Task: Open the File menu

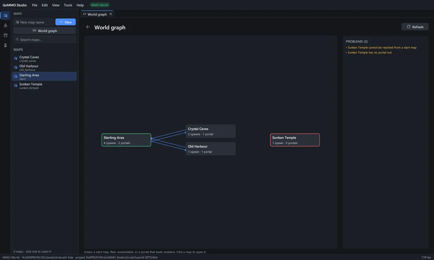Action: [x=34, y=5]
